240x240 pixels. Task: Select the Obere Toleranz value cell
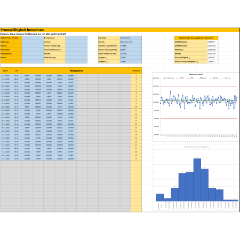click(131, 53)
